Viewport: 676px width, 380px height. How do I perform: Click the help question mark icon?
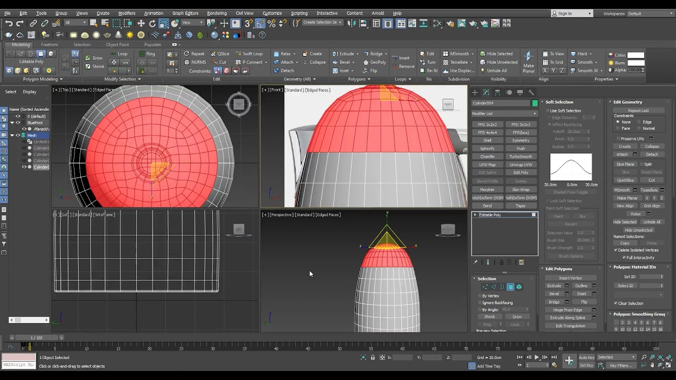tap(262, 35)
